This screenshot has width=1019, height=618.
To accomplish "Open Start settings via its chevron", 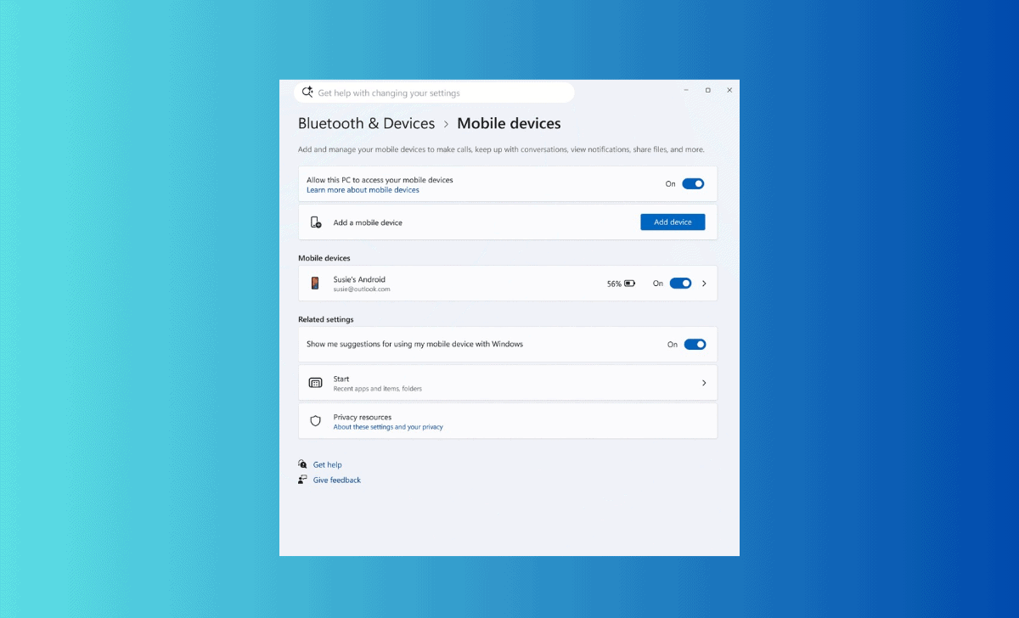I will point(704,384).
